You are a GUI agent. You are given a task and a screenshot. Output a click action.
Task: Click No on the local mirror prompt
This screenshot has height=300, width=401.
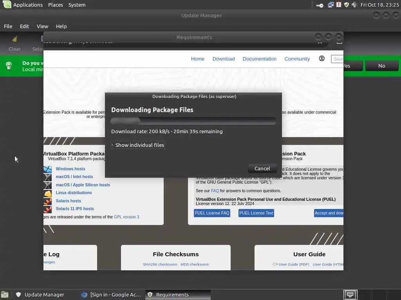[x=381, y=66]
